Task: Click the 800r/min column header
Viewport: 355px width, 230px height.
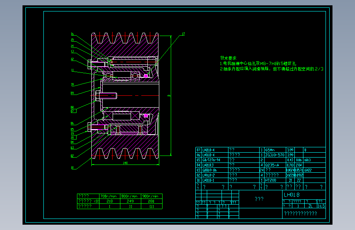Action: [x=129, y=196]
